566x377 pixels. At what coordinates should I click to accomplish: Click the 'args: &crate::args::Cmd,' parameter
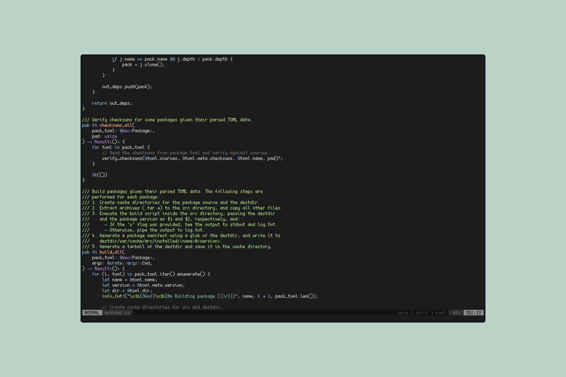point(122,263)
